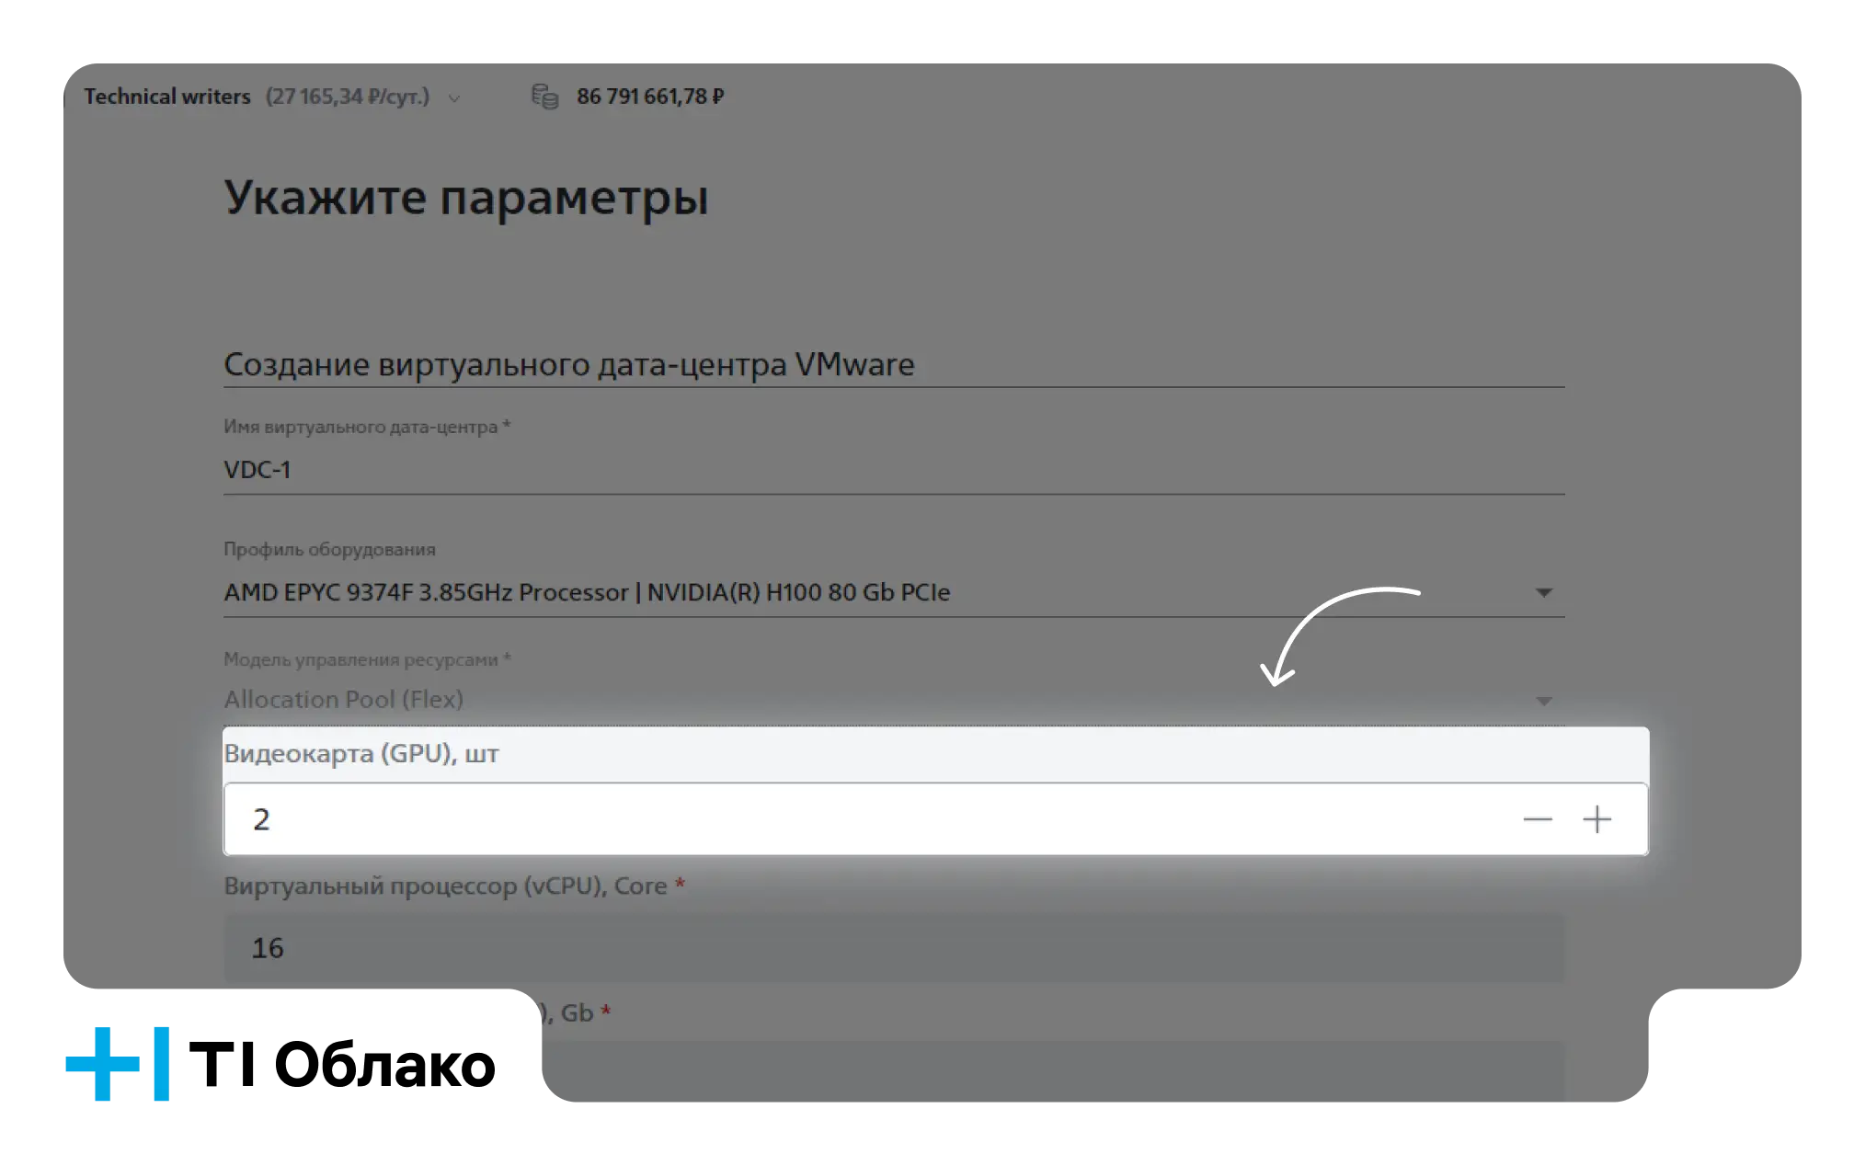Click the Allocation Pool (Flex) value
Image resolution: width=1865 pixels, height=1166 pixels.
[x=344, y=700]
